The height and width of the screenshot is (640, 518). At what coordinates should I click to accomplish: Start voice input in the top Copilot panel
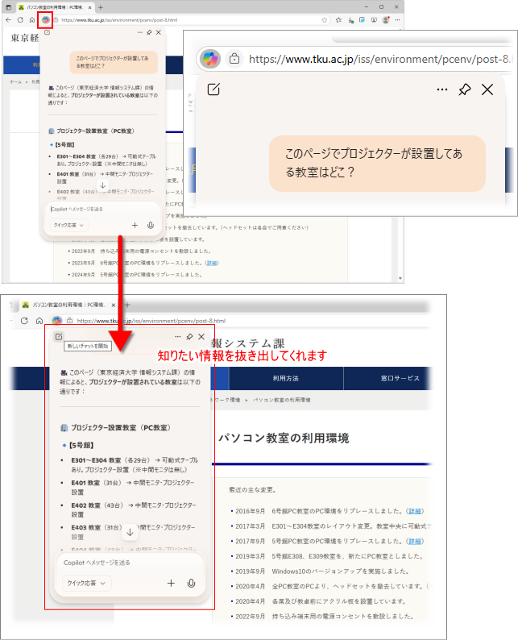[x=151, y=225]
